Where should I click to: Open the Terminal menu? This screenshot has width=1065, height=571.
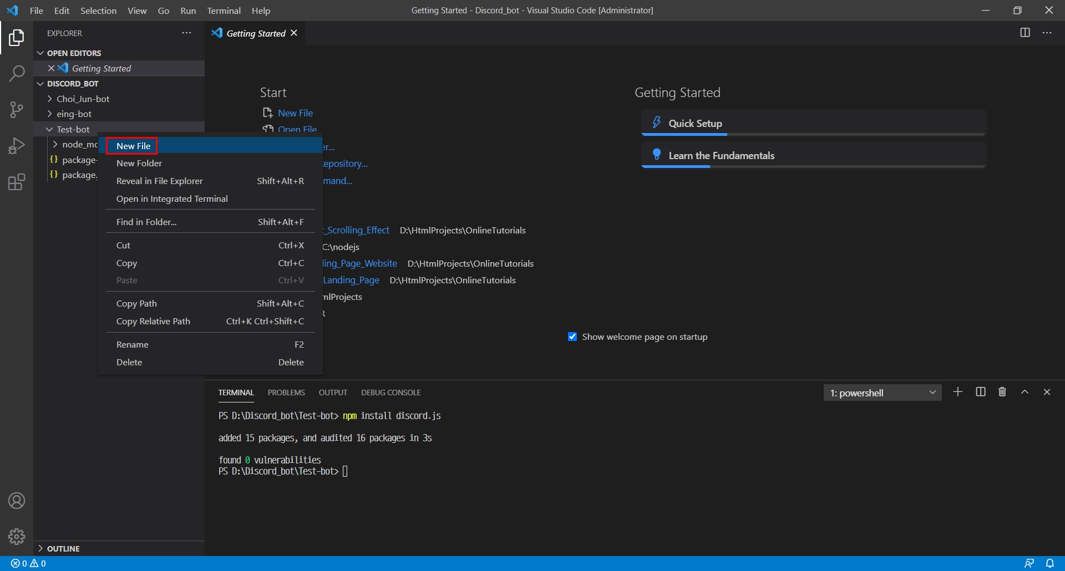click(x=224, y=11)
